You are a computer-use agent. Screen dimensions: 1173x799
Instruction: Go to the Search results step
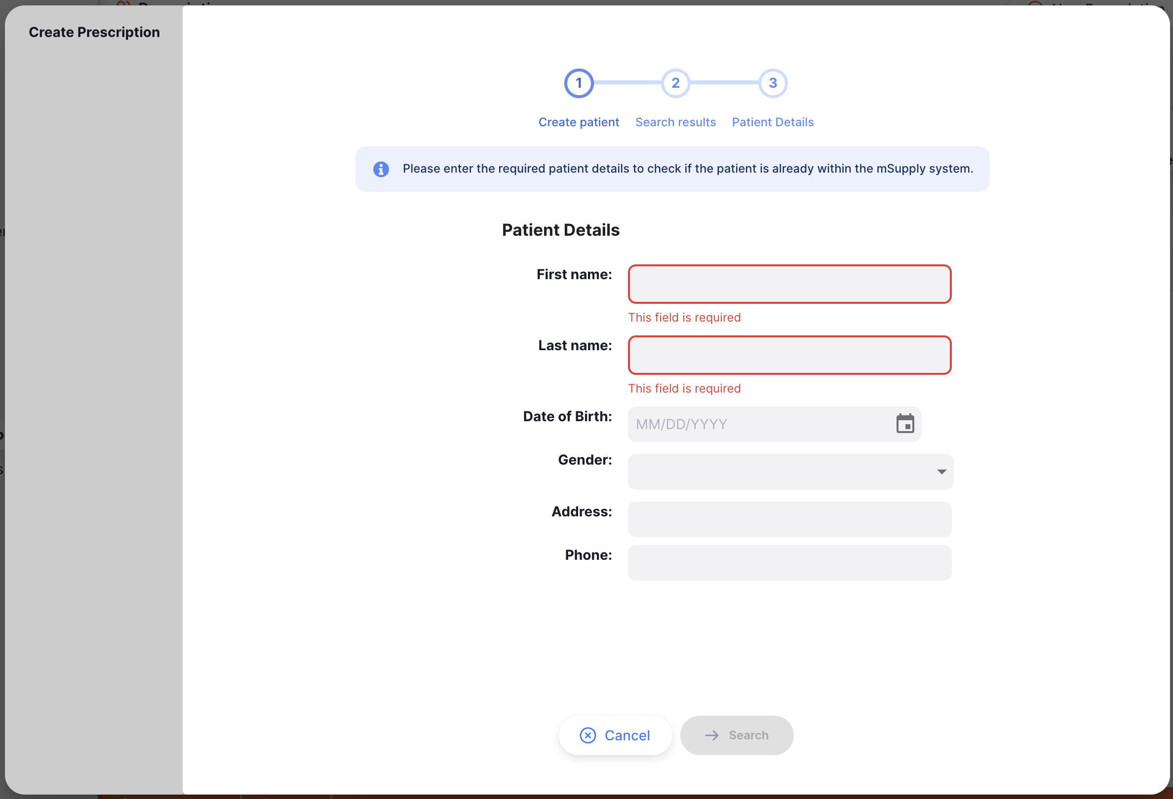[x=675, y=122]
